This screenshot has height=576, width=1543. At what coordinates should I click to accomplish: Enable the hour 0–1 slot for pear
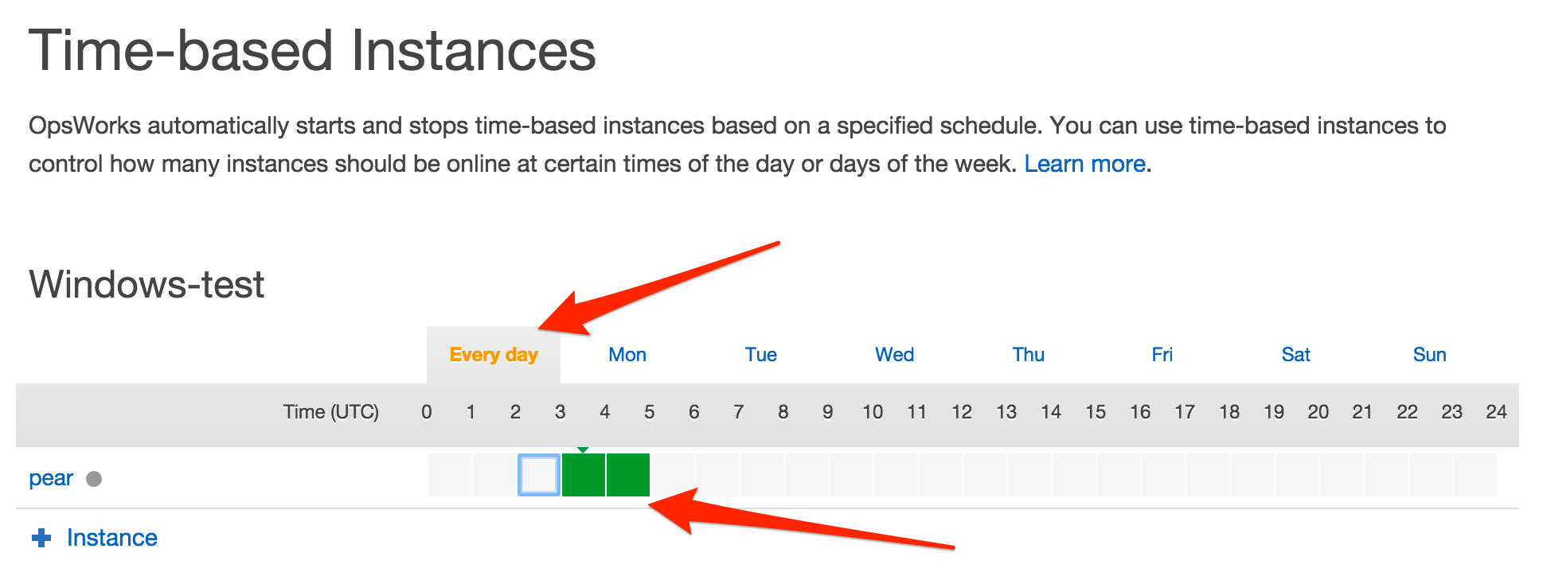pos(450,475)
